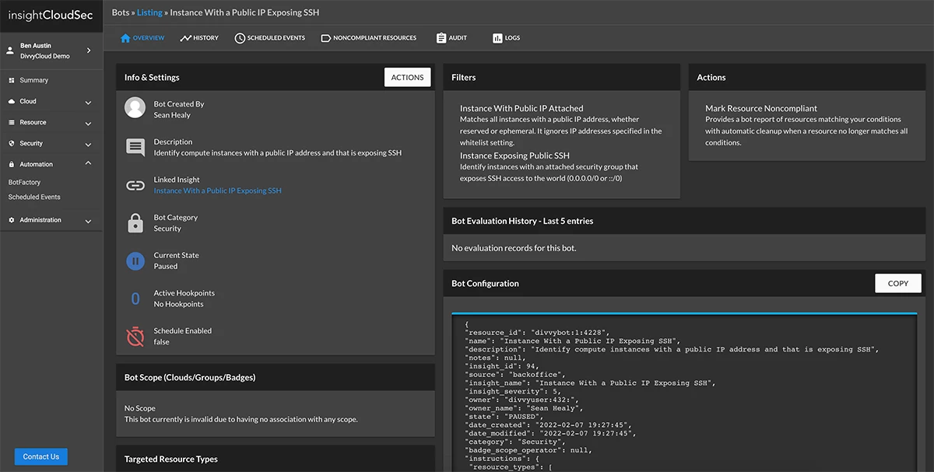Image resolution: width=934 pixels, height=472 pixels.
Task: Open BotFactory in the sidebar
Action: click(24, 182)
